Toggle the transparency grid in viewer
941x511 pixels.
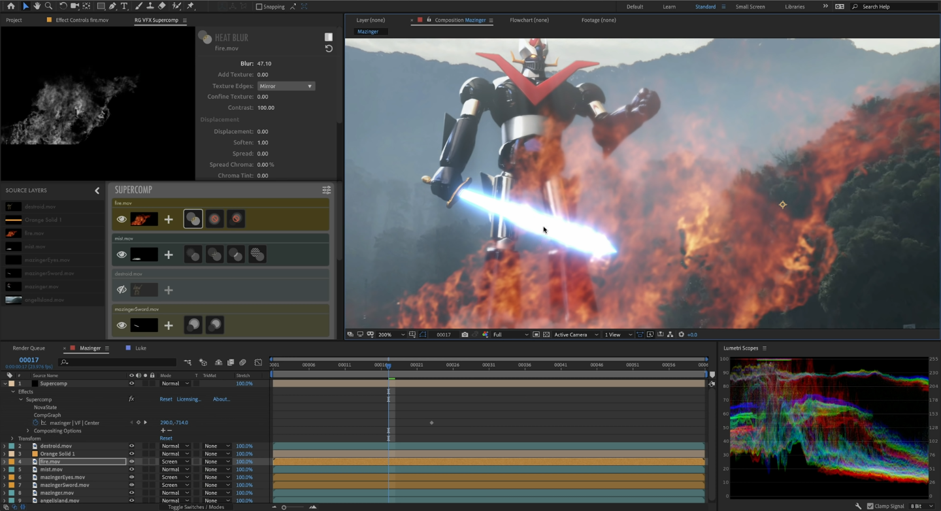546,335
